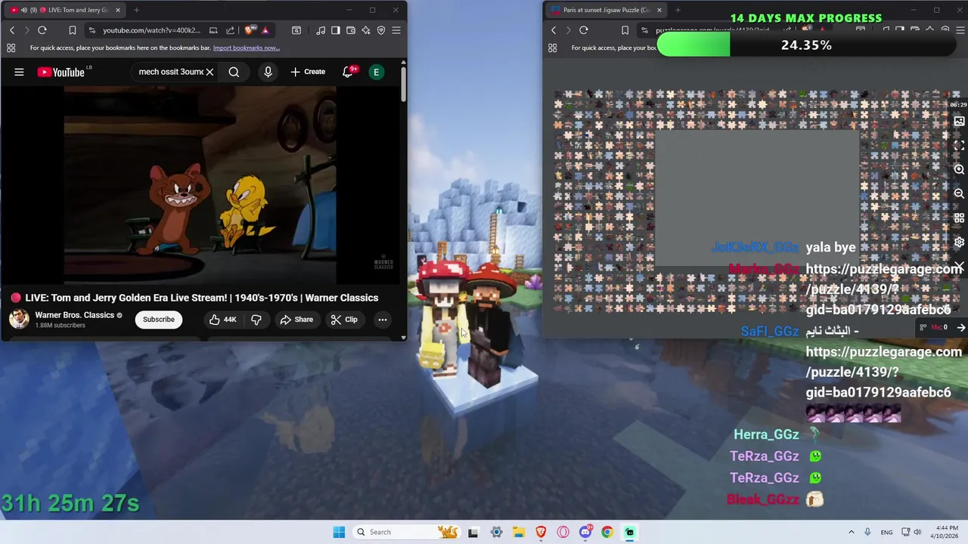Open Brave Rewards triangle icon
968x544 pixels.
click(265, 30)
